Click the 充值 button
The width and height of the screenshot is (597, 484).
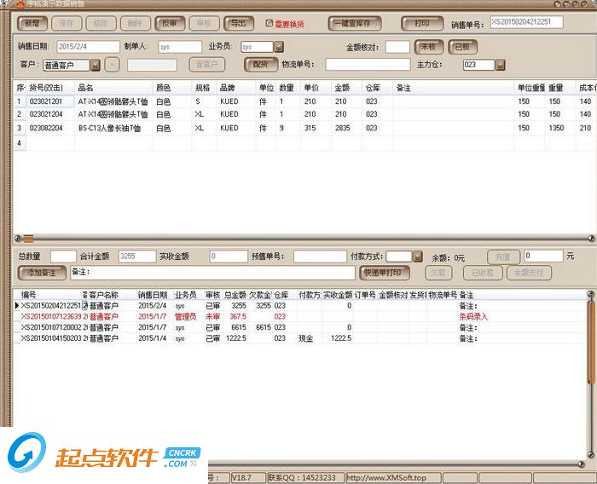(x=503, y=256)
